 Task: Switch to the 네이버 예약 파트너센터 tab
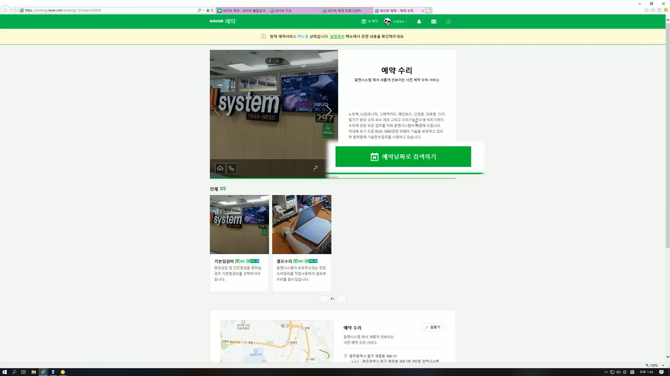pyautogui.click(x=344, y=10)
